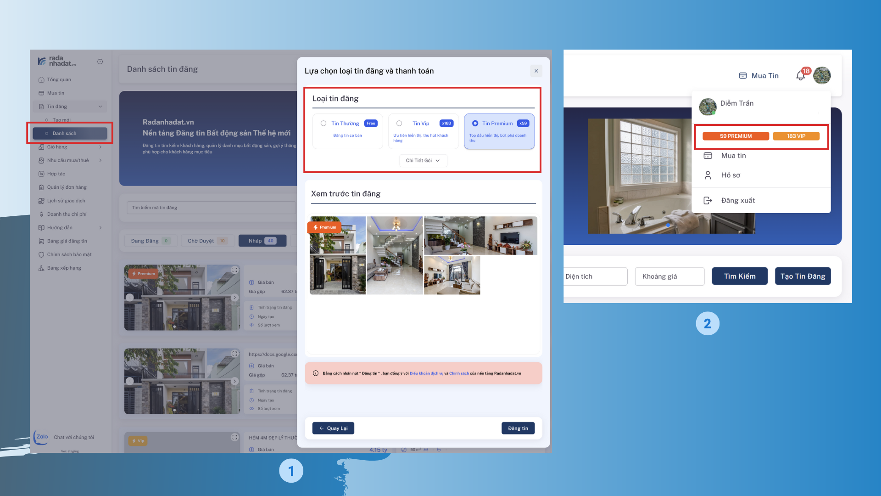
Task: Switch to the Chờ Duyệt tab
Action: pyautogui.click(x=207, y=241)
